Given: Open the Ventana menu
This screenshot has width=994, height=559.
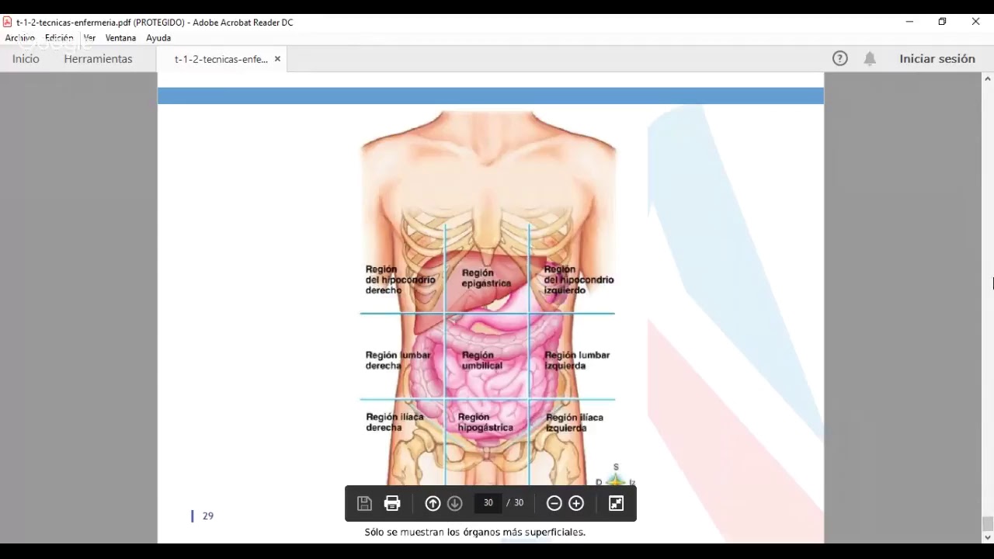Looking at the screenshot, I should 120,37.
